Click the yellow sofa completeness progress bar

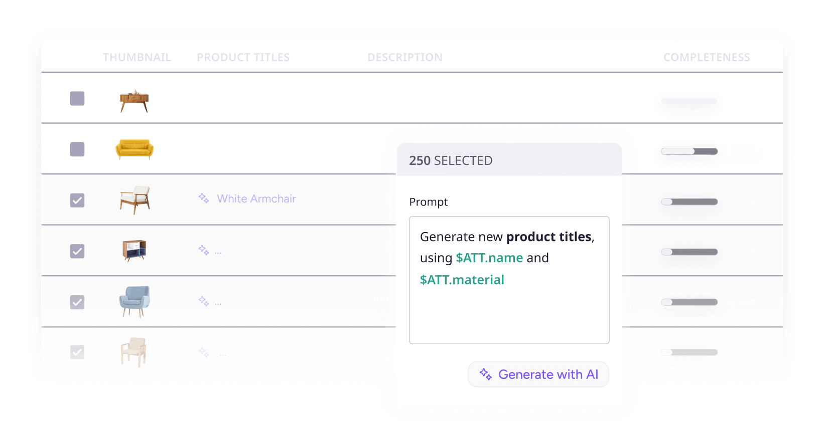(x=689, y=151)
